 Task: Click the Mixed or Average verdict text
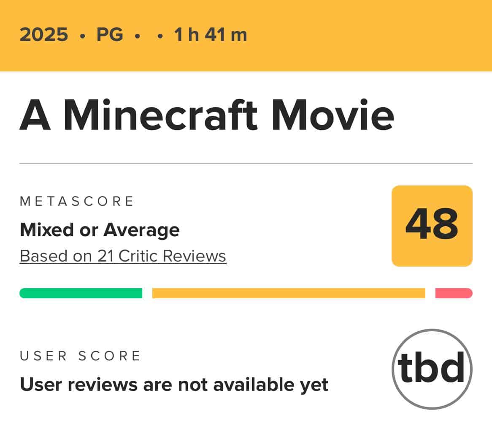pyautogui.click(x=100, y=230)
